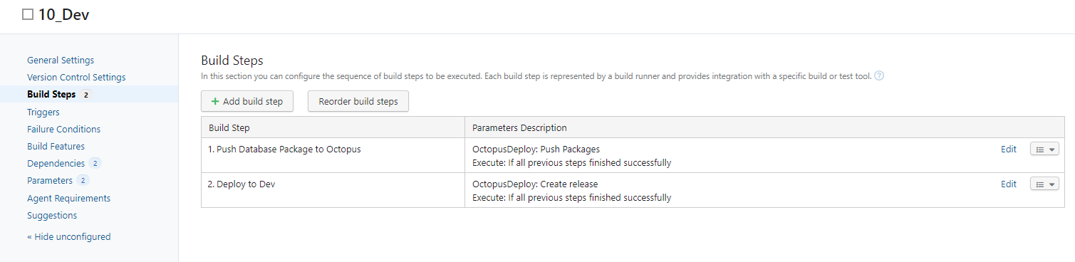
Task: Click the Reorder build steps button
Action: click(x=358, y=102)
